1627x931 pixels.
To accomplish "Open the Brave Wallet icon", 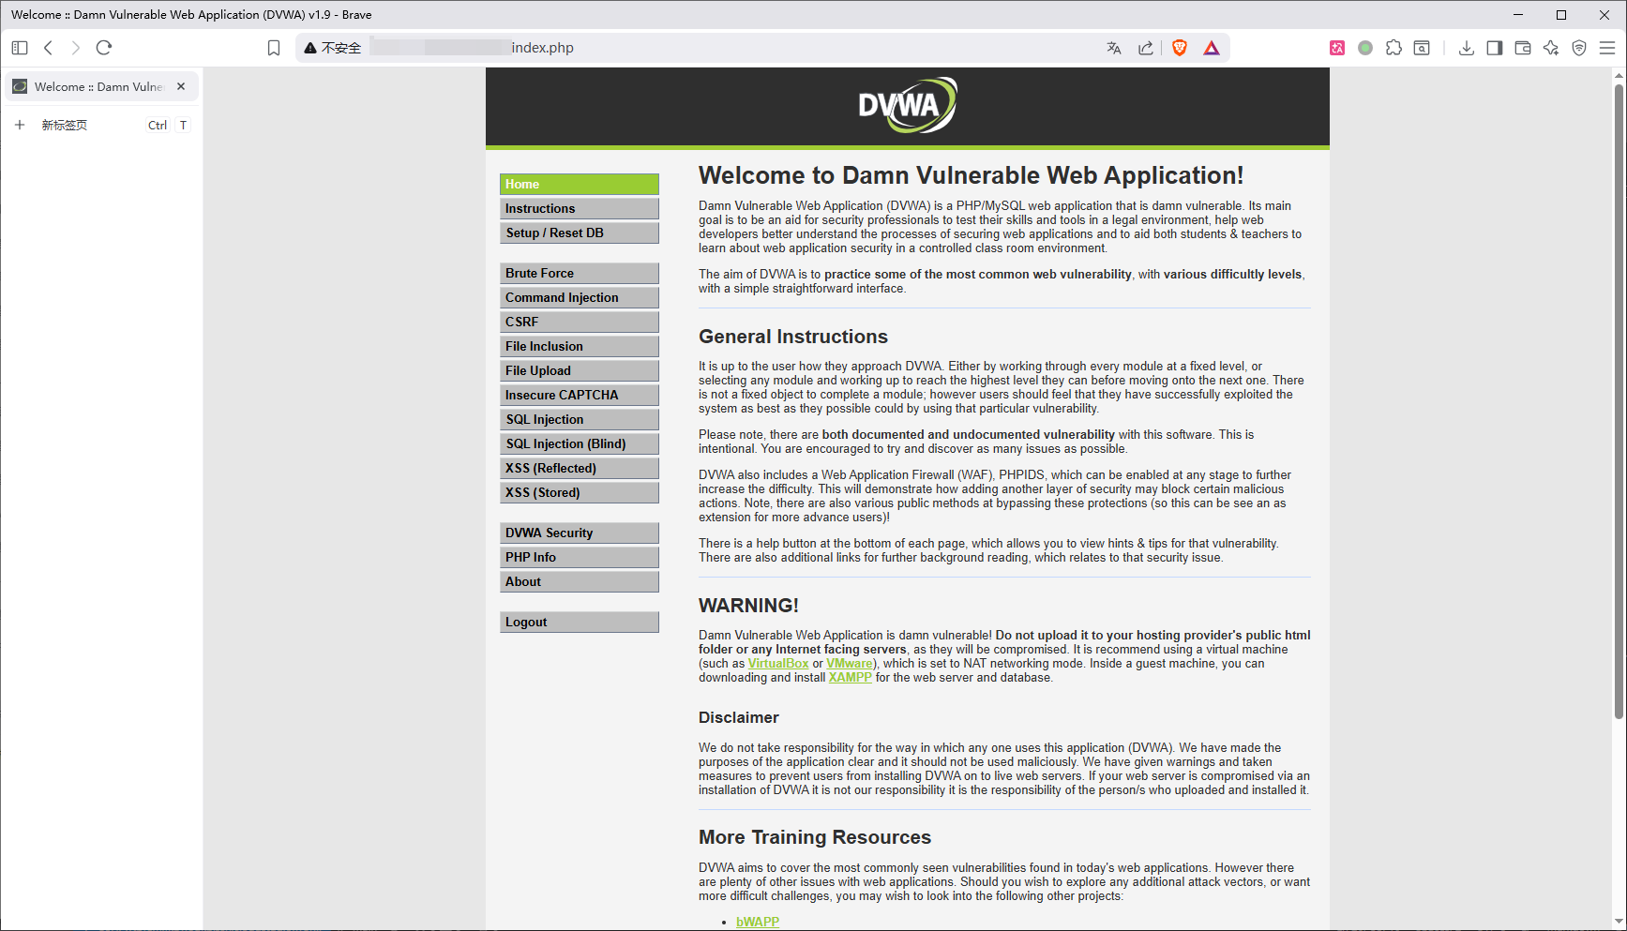I will (x=1523, y=48).
